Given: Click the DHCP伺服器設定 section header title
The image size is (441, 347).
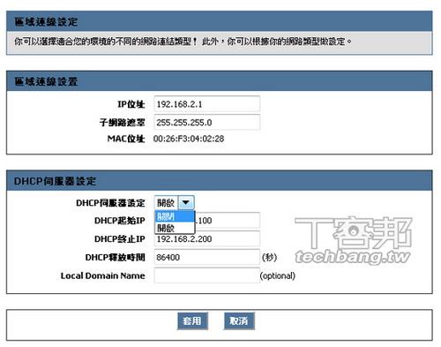Looking at the screenshot, I should (55, 181).
